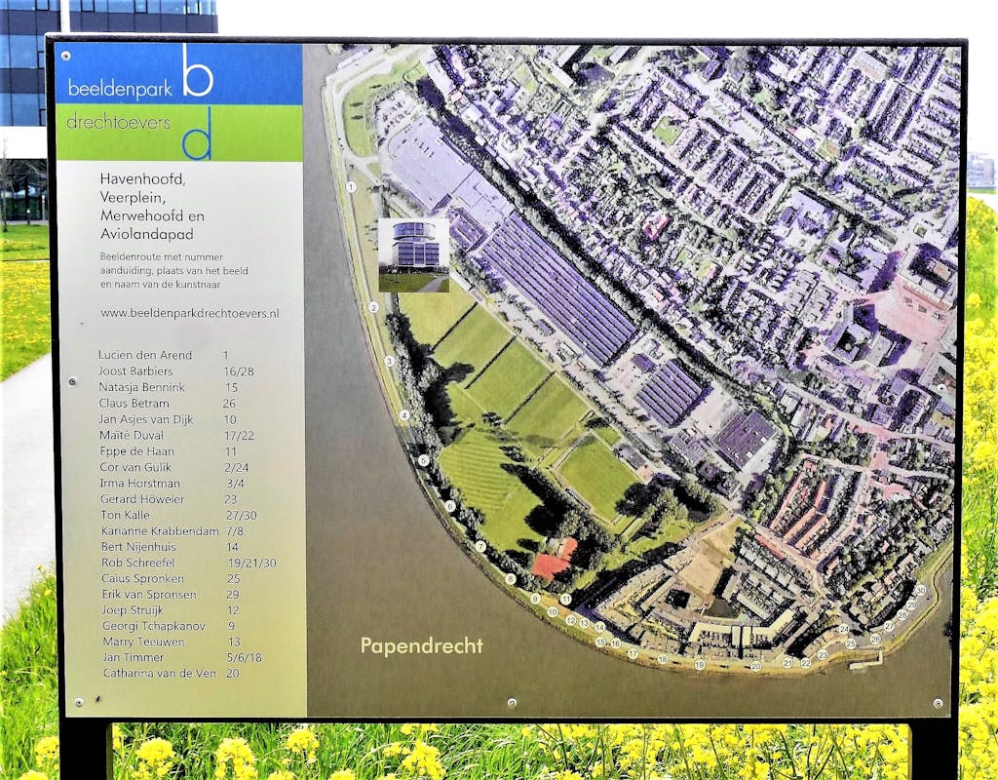This screenshot has height=780, width=998.
Task: Select map marker number 8
Action: point(510,578)
